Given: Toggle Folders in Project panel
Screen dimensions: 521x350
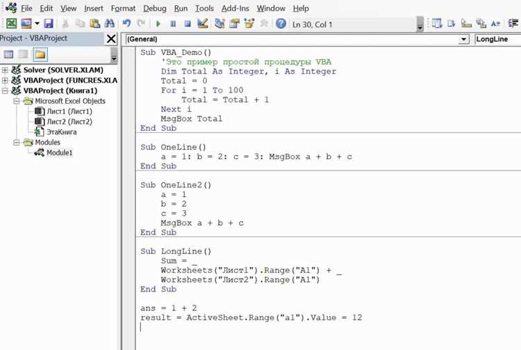Looking at the screenshot, I should pos(40,54).
